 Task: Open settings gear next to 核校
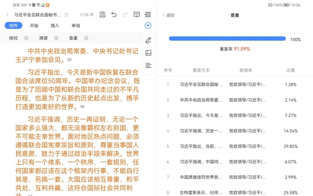26,38
